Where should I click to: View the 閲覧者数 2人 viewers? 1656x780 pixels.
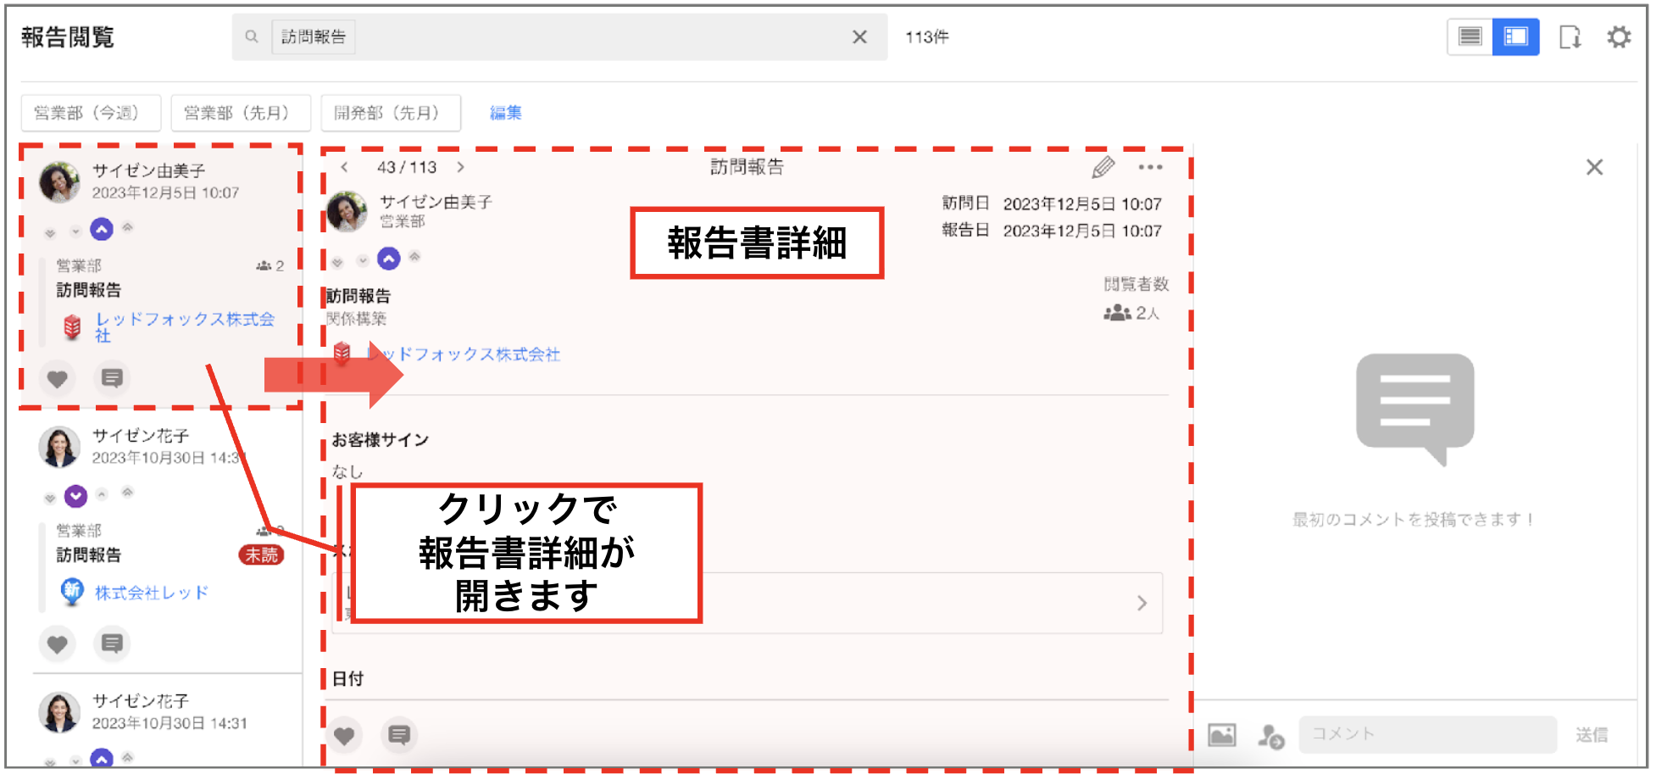coord(1131,313)
